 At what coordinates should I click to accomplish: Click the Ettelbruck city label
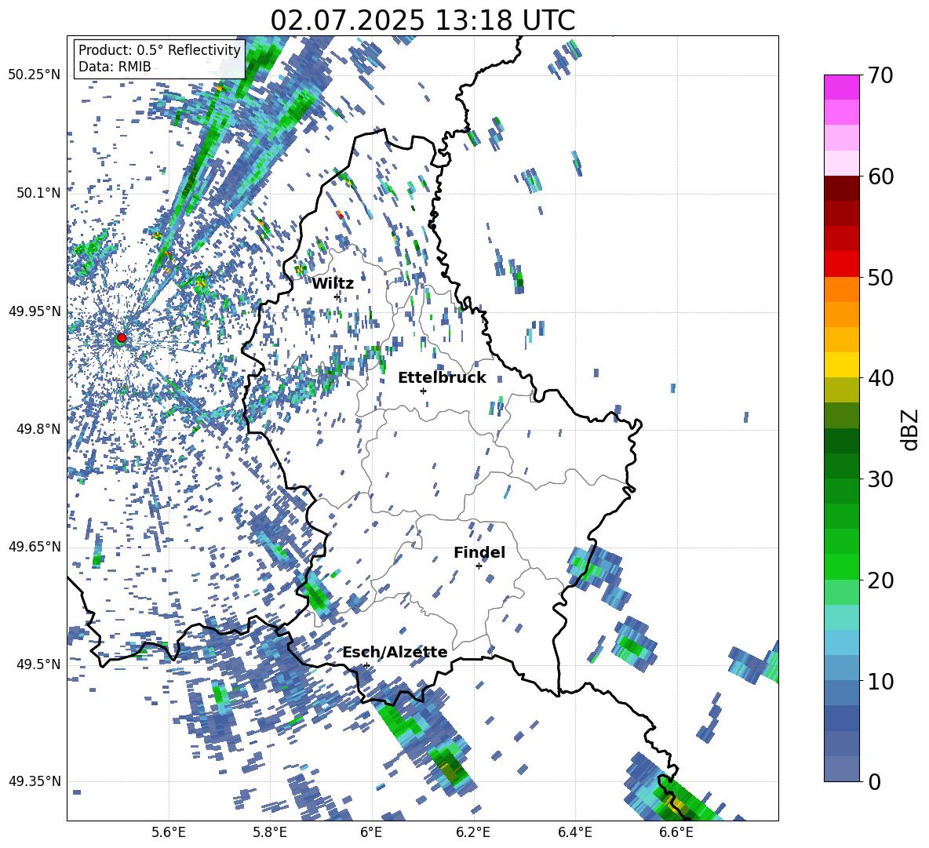click(442, 378)
